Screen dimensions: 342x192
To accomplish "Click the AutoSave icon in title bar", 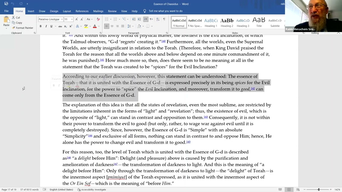I will pos(6,4).
